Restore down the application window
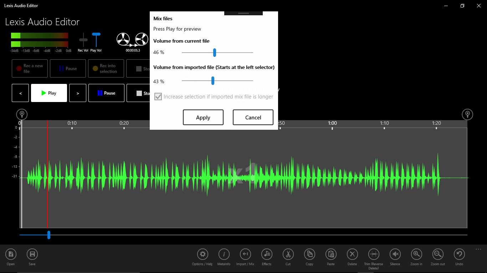487x273 pixels. coord(462,6)
